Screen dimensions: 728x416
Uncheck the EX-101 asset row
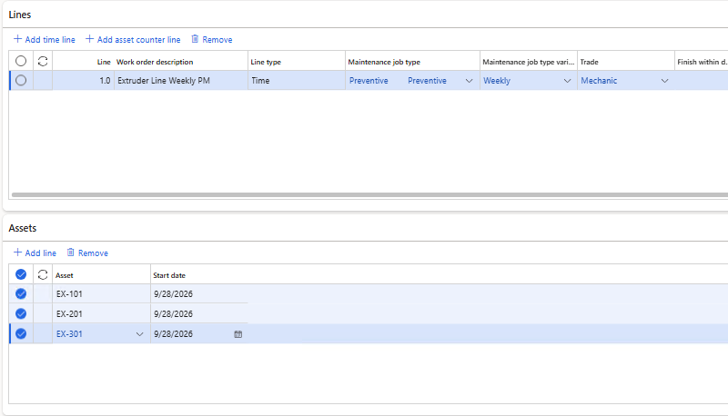21,294
